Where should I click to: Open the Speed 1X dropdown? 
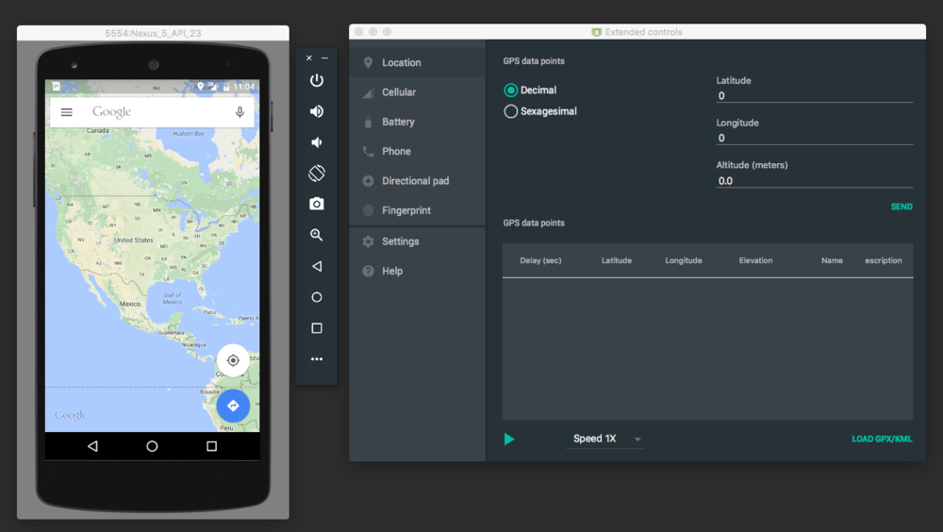[x=606, y=439]
